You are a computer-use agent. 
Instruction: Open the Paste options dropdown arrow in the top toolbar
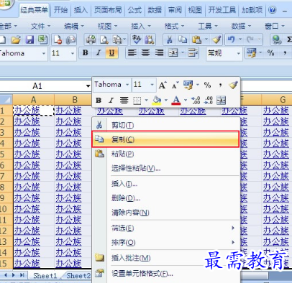(x=206, y=39)
